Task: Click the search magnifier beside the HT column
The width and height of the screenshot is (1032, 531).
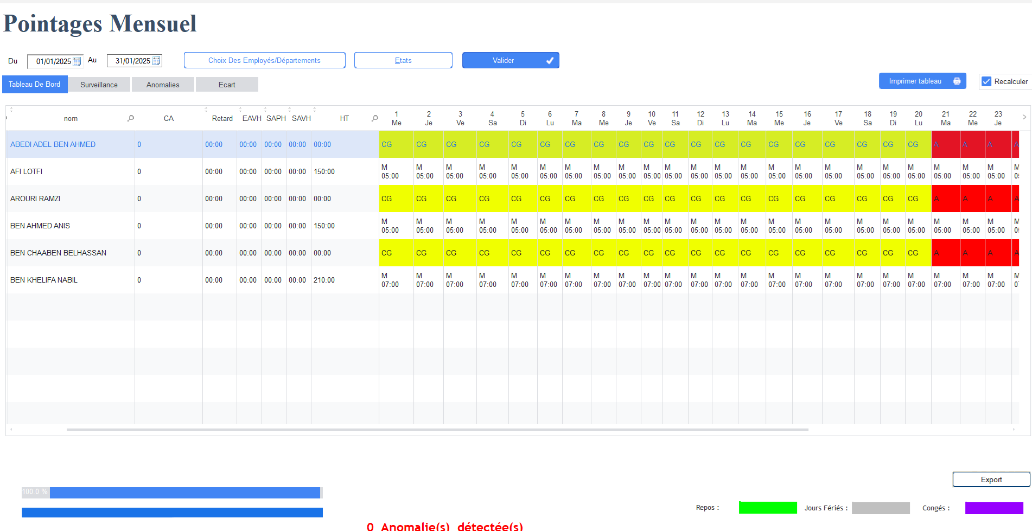Action: click(375, 118)
